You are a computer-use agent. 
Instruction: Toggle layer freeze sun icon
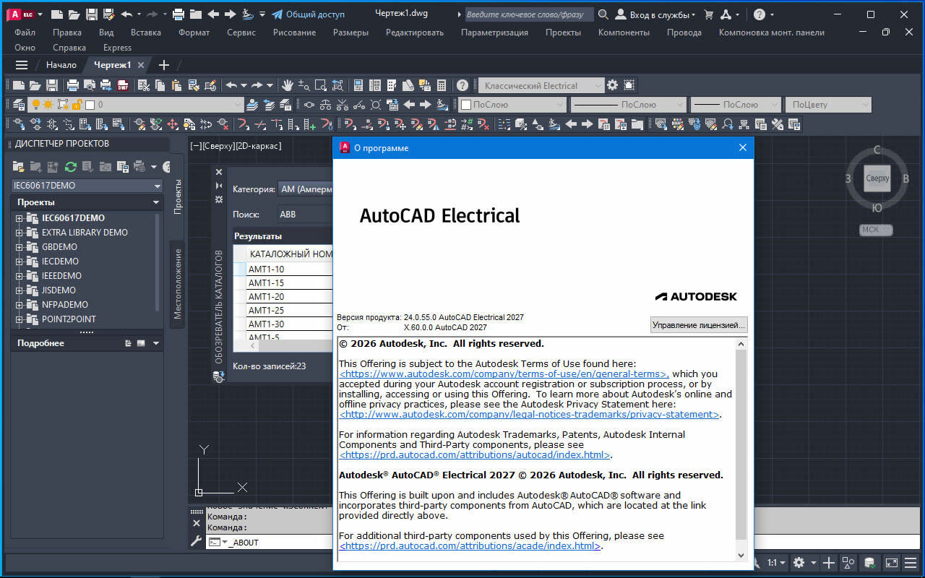[48, 105]
